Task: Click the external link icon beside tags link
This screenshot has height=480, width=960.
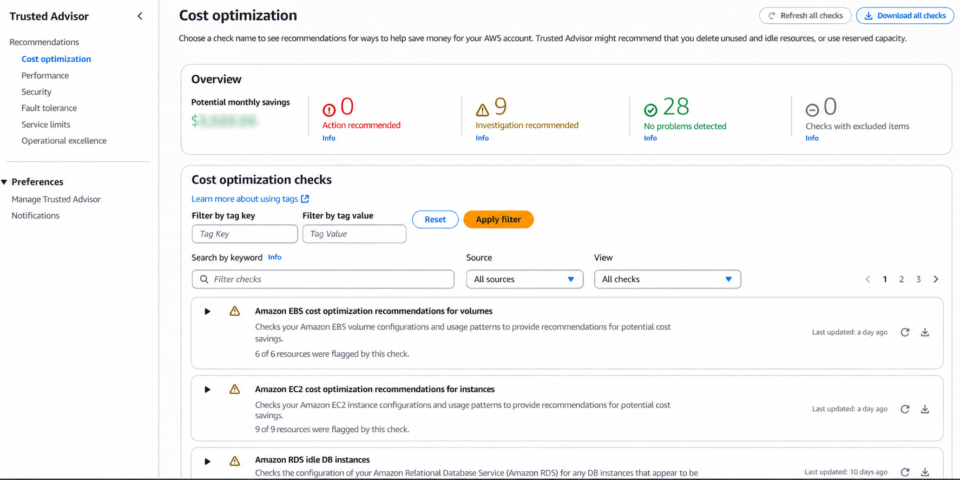Action: [x=305, y=199]
